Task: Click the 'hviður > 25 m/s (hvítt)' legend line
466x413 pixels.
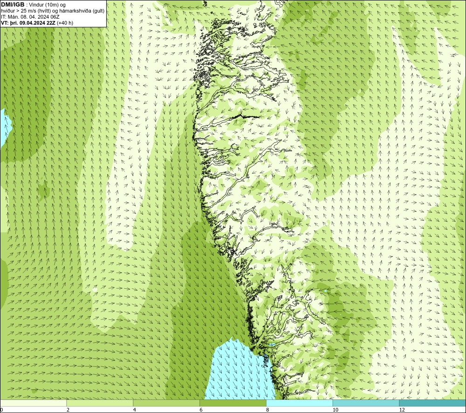Action: 26,11
